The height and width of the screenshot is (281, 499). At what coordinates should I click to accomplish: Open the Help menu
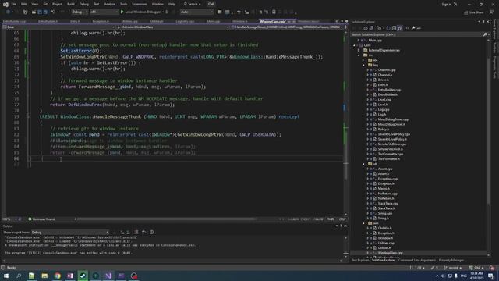(172, 4)
